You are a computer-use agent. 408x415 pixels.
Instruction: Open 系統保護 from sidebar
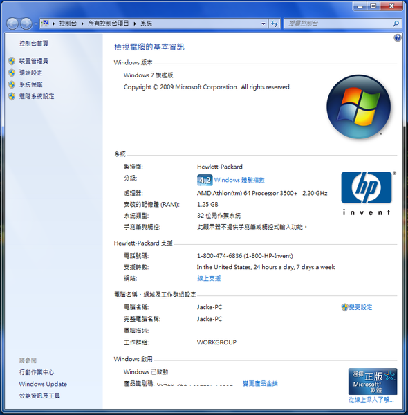click(x=30, y=84)
